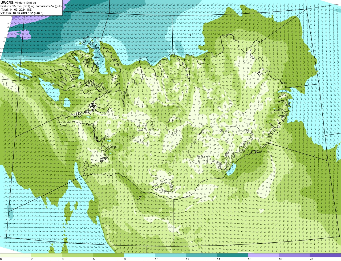Click the 14–16 m/s dark teal swatch
The image size is (341, 261).
click(233, 255)
